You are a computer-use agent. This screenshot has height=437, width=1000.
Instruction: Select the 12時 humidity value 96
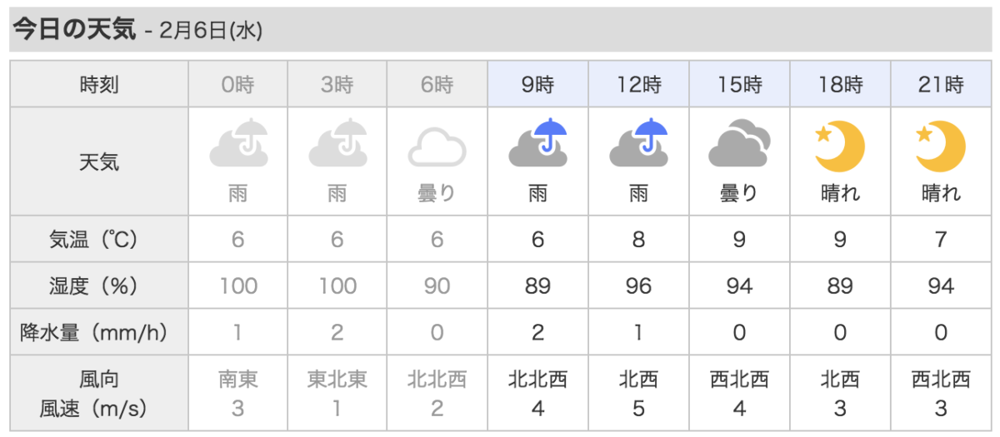pos(639,286)
